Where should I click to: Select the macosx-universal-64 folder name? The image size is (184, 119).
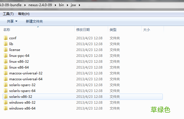tap(26, 79)
